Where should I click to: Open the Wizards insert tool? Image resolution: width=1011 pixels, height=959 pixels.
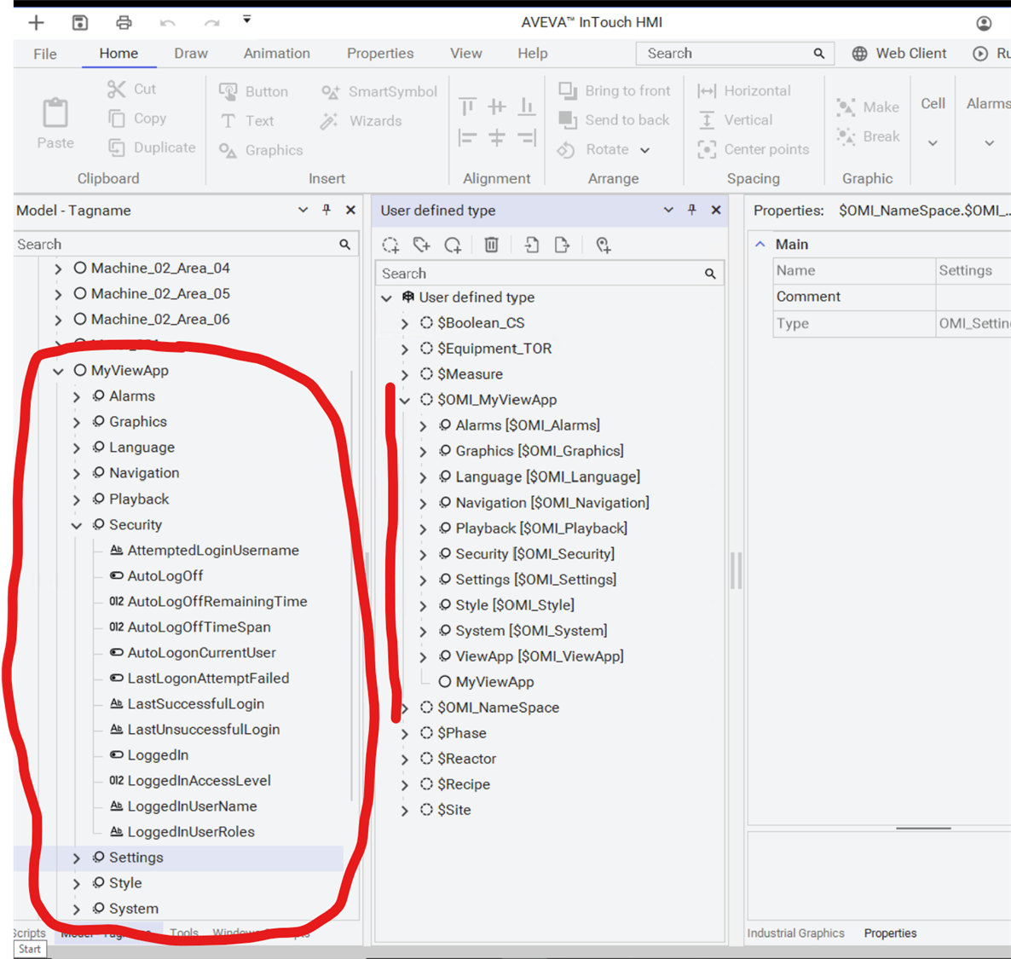pyautogui.click(x=361, y=120)
